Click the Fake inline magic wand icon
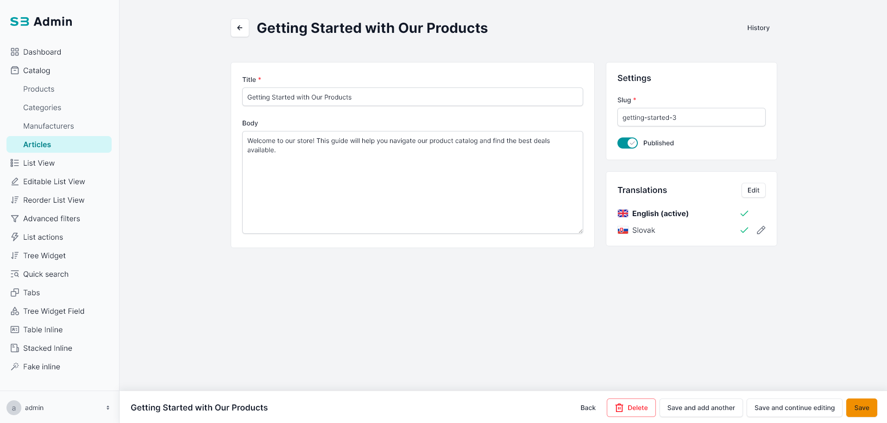 click(x=15, y=367)
